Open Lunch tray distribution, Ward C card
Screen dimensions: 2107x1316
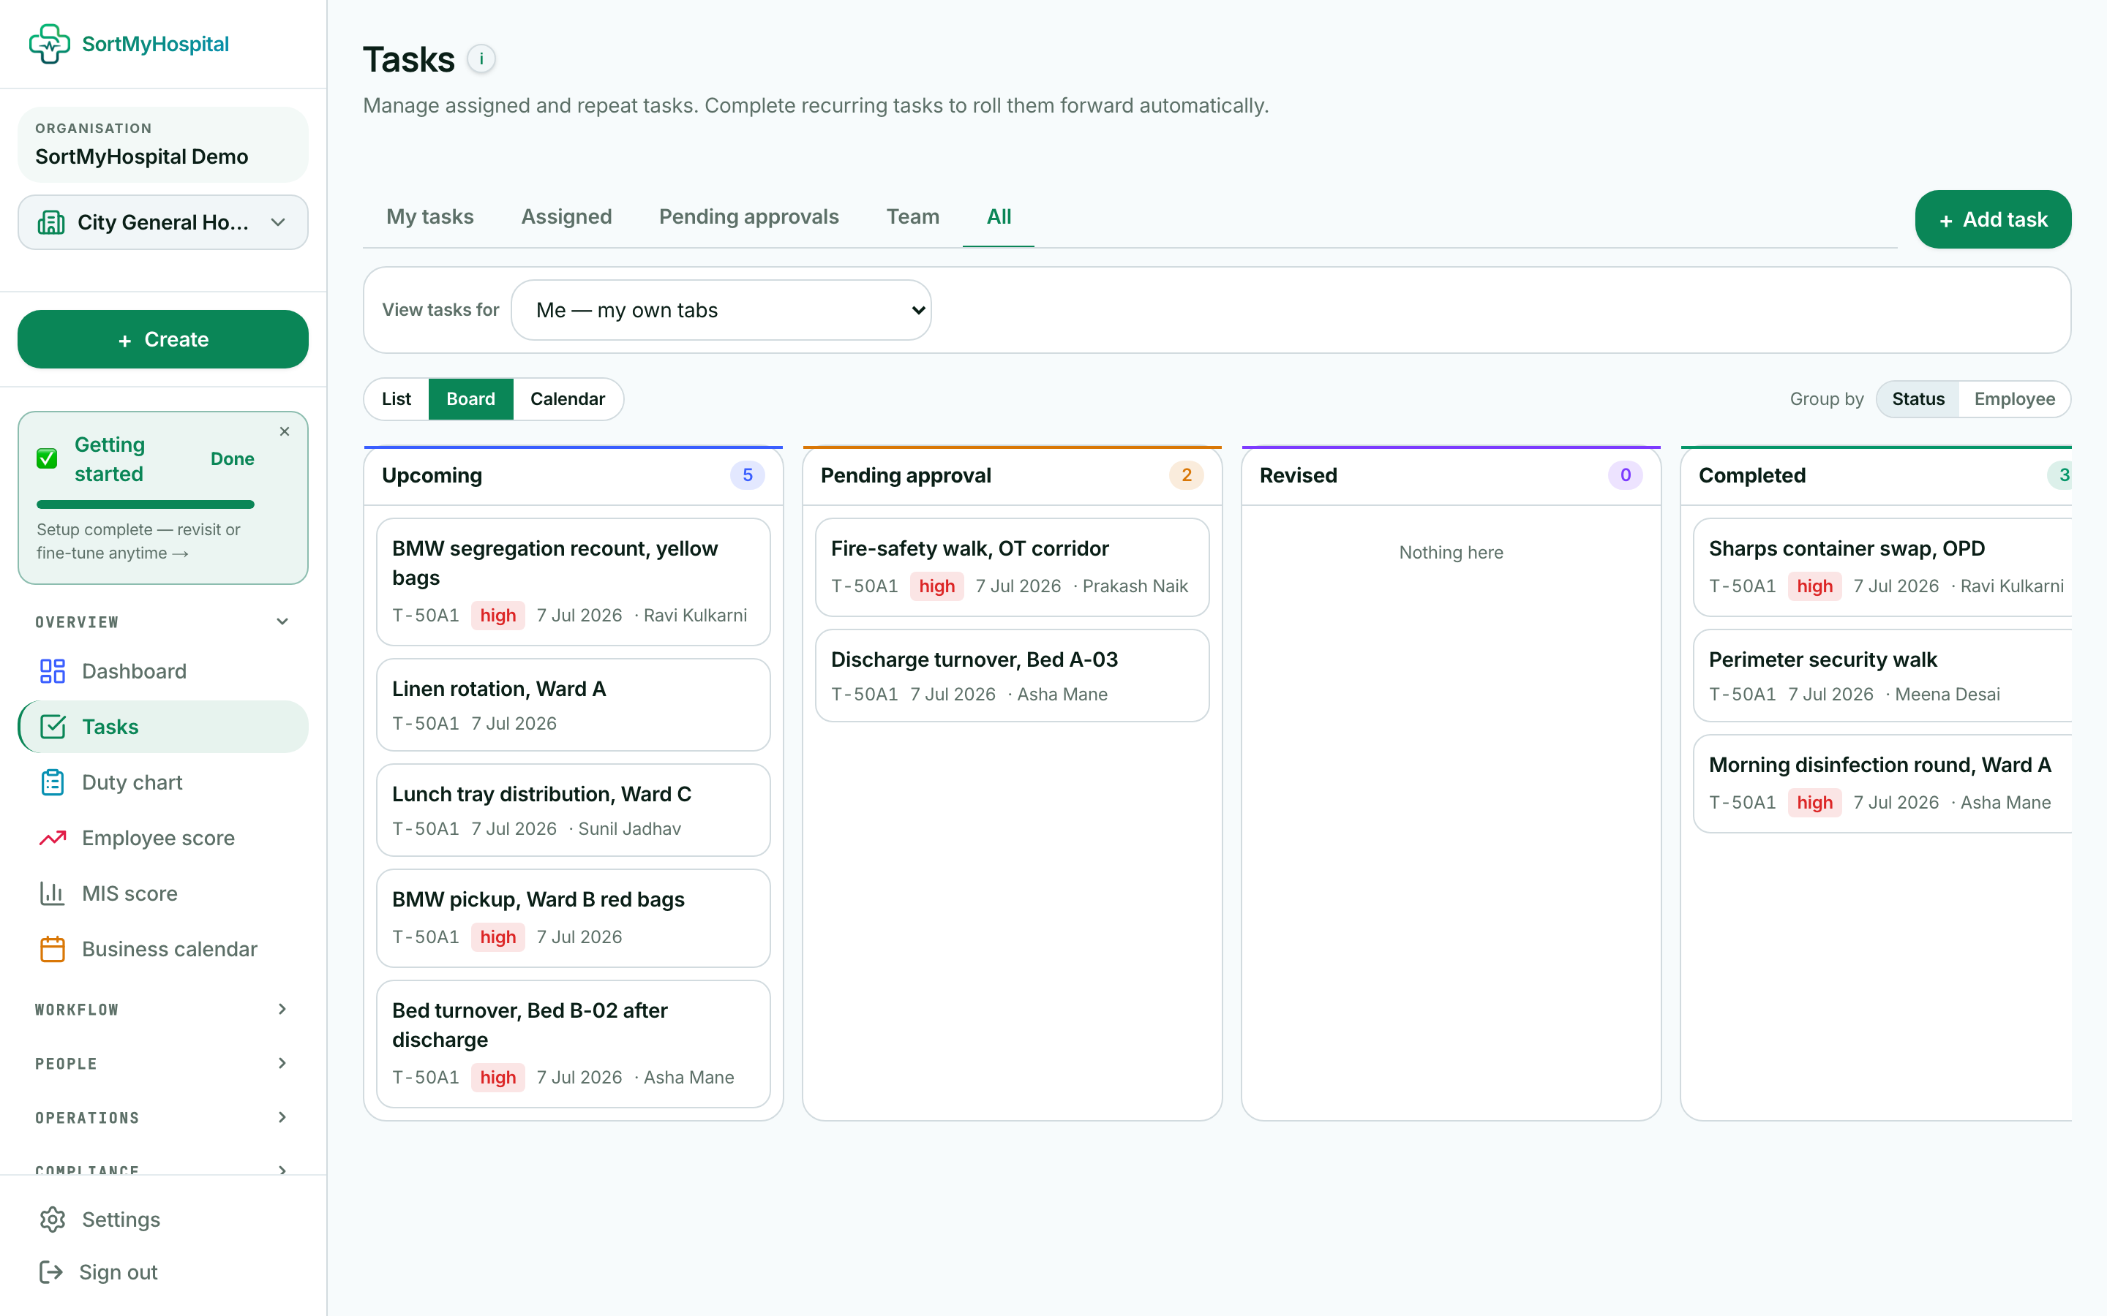(x=573, y=809)
